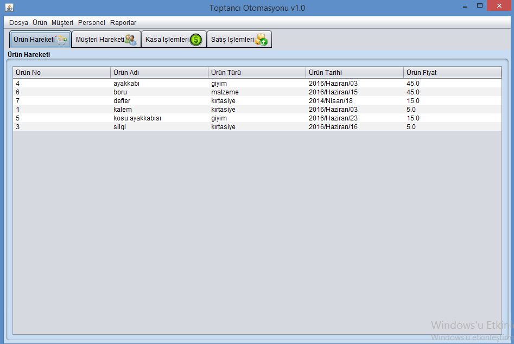Click the people icon on Müşteri Hareketi tab
514x344 pixels.
click(x=131, y=40)
